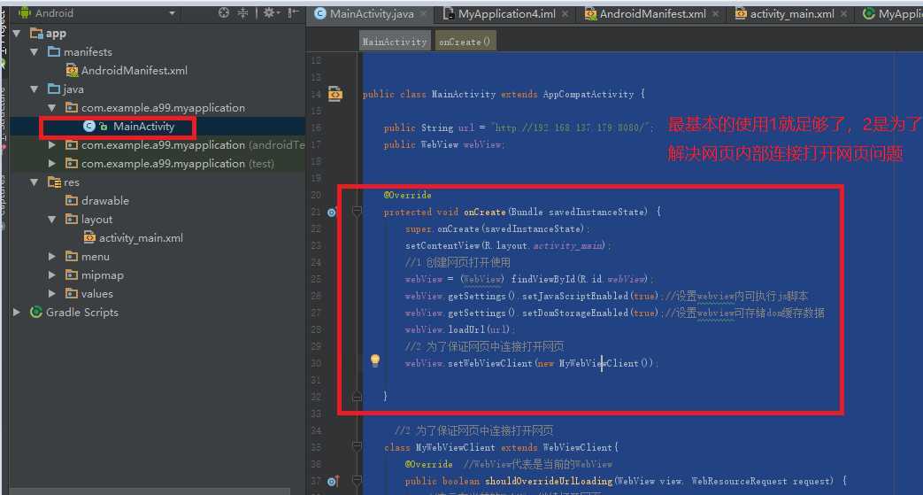This screenshot has width=923, height=495.
Task: Click 'setJavaScriptEnabled' on line 26
Action: pos(575,297)
